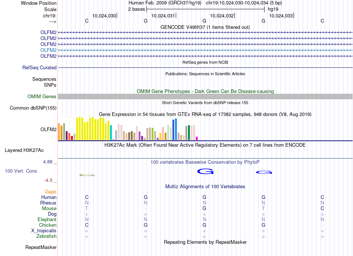Screen dimensions: 353x256
Task: Click the Mouse row G alignment base
Action: (x=204, y=209)
